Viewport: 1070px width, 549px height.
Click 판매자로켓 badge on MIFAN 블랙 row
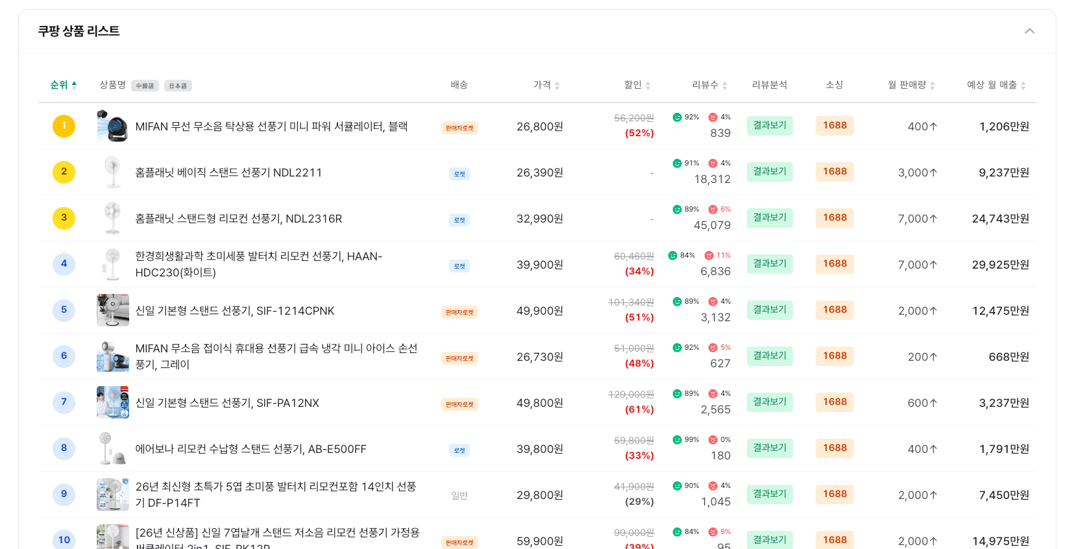click(459, 128)
